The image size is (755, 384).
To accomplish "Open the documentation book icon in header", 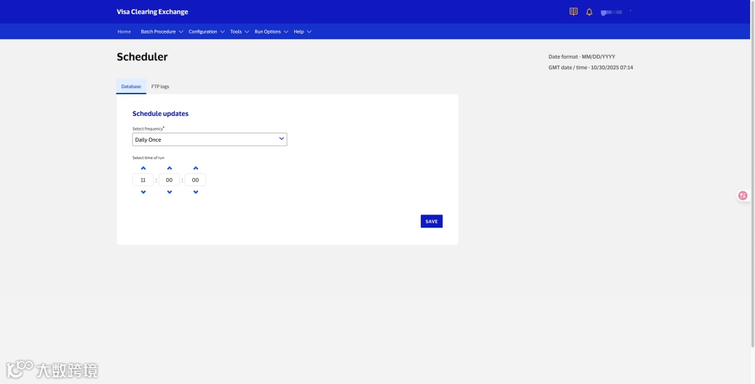I will [x=573, y=12].
